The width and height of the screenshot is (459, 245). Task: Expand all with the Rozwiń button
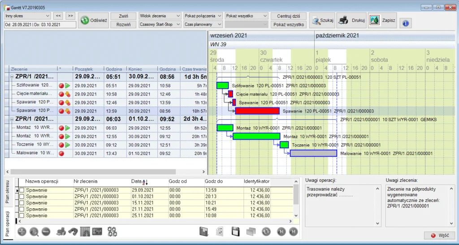click(124, 25)
